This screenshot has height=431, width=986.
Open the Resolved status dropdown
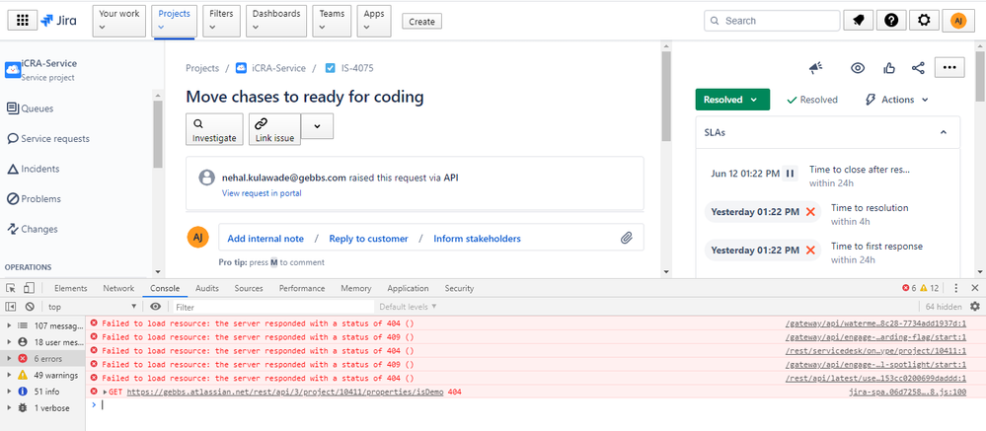click(732, 100)
